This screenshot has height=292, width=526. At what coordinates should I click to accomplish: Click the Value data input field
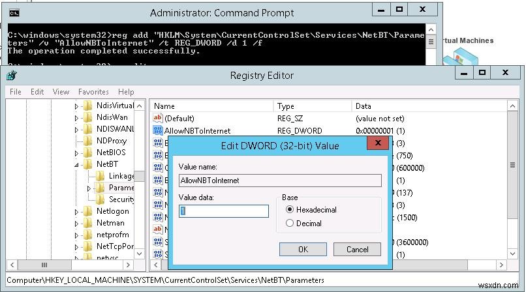[x=224, y=211]
